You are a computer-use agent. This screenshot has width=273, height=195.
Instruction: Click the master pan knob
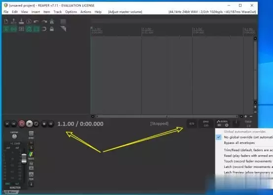pos(14,137)
